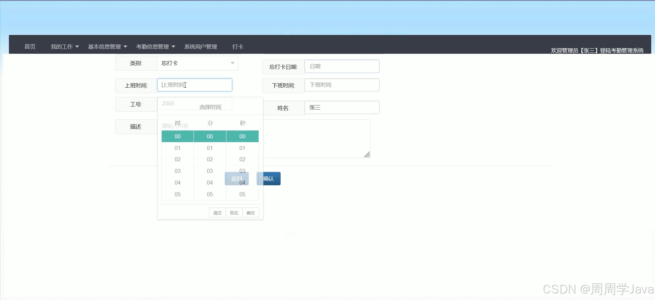
Task: Click the 姓名 field containing 张三
Action: tap(342, 108)
